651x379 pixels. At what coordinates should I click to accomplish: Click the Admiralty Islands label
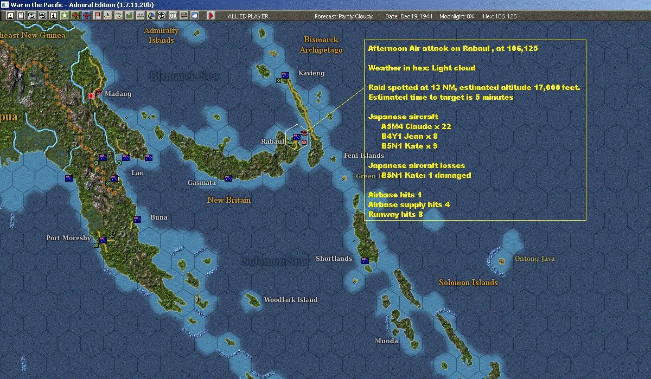click(x=161, y=35)
